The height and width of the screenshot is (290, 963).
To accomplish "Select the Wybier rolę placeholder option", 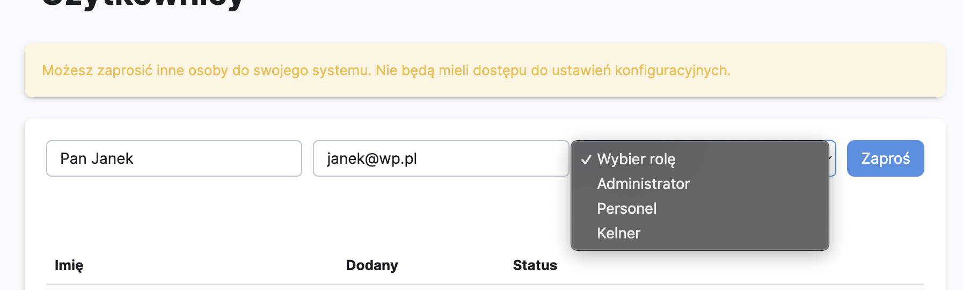I will tap(636, 160).
